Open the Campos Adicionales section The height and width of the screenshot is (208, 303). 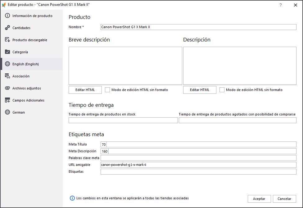click(32, 100)
